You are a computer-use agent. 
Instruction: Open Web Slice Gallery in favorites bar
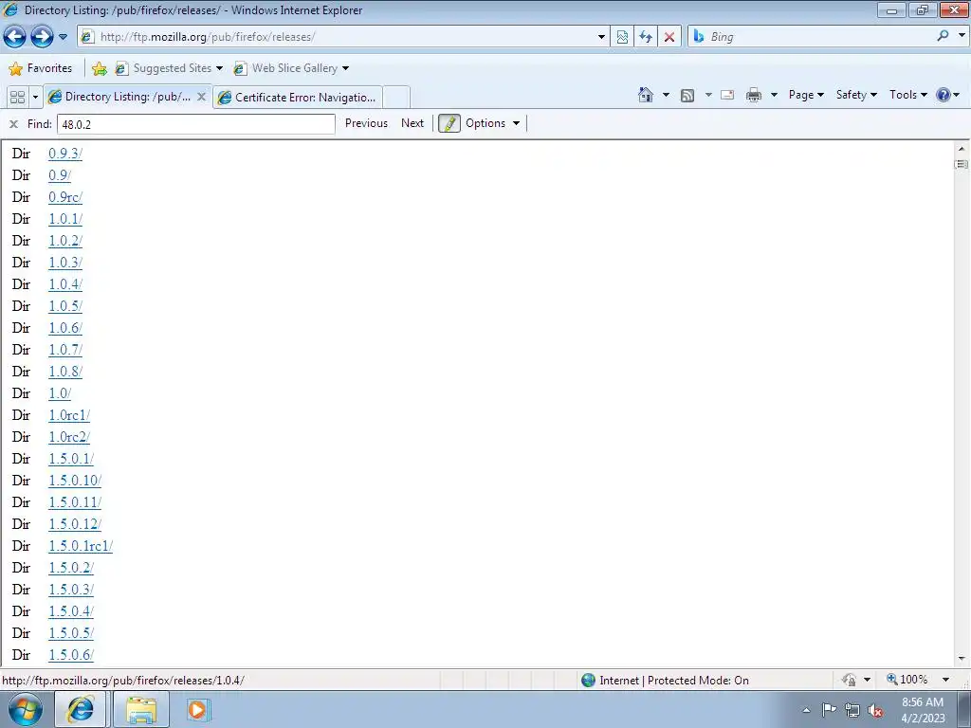(290, 68)
